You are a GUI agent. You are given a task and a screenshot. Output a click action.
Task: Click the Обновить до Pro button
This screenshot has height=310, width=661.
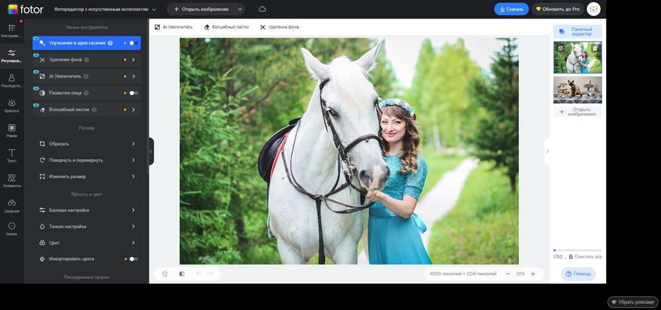coord(557,9)
